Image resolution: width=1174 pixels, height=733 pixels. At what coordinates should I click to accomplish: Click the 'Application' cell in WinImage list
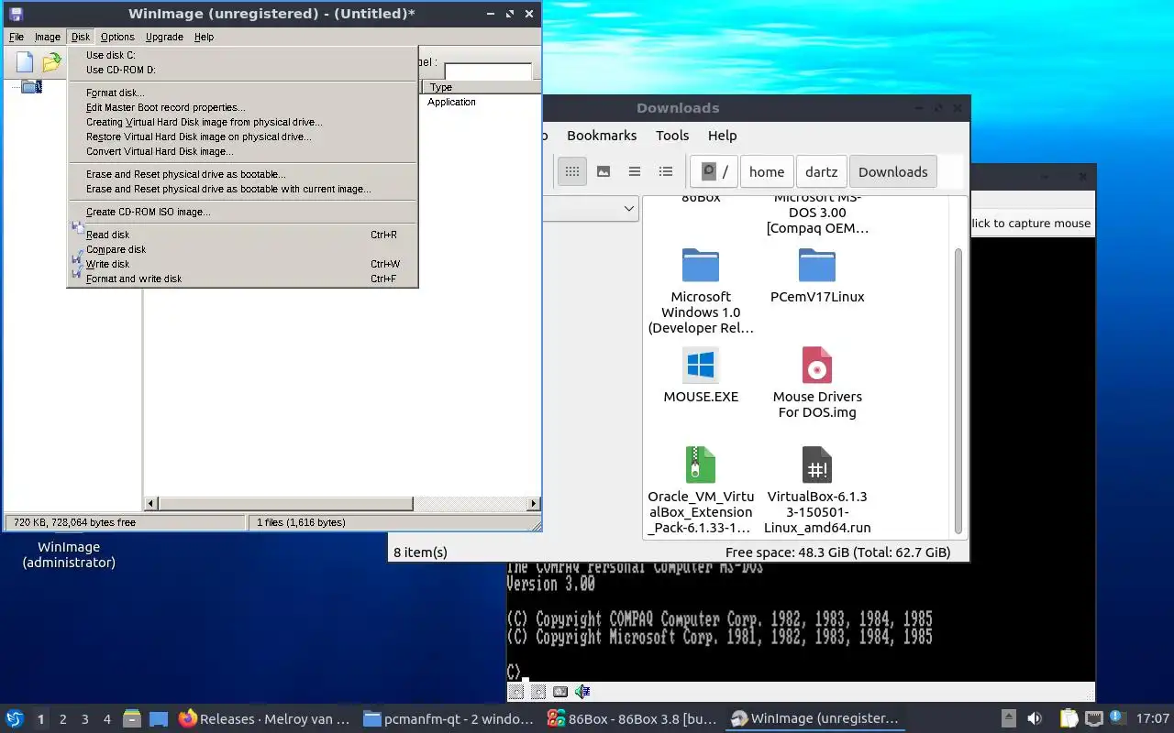tap(451, 102)
